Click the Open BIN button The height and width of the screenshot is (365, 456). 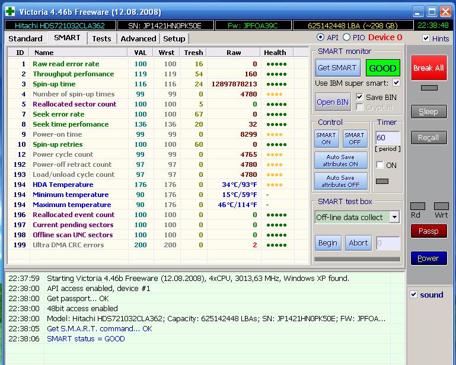pyautogui.click(x=333, y=102)
